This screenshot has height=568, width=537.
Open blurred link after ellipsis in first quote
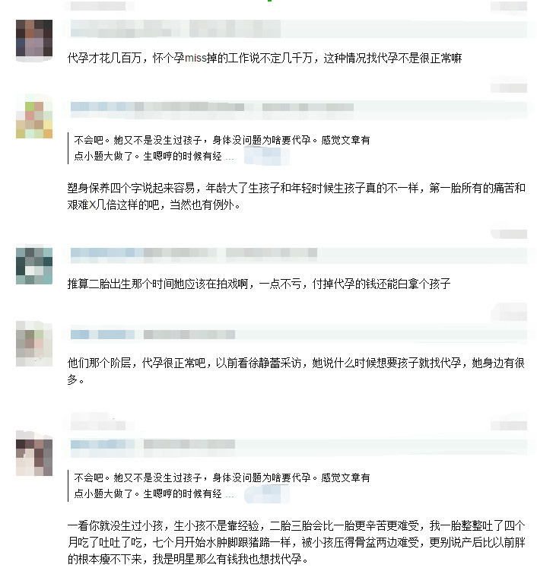pos(267,156)
